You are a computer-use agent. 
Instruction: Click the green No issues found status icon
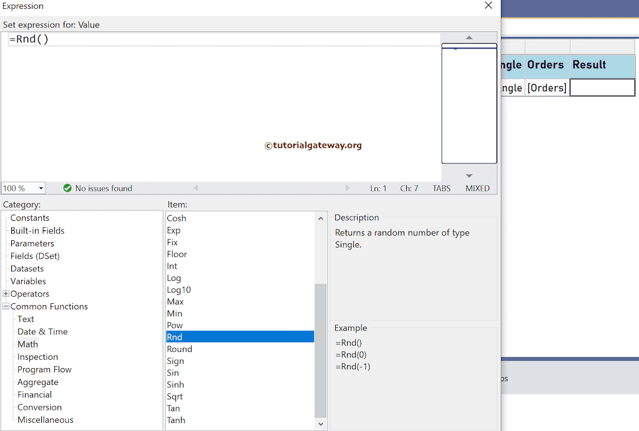click(67, 188)
